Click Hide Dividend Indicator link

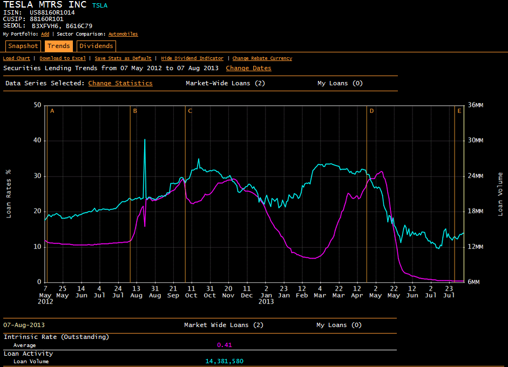point(192,58)
